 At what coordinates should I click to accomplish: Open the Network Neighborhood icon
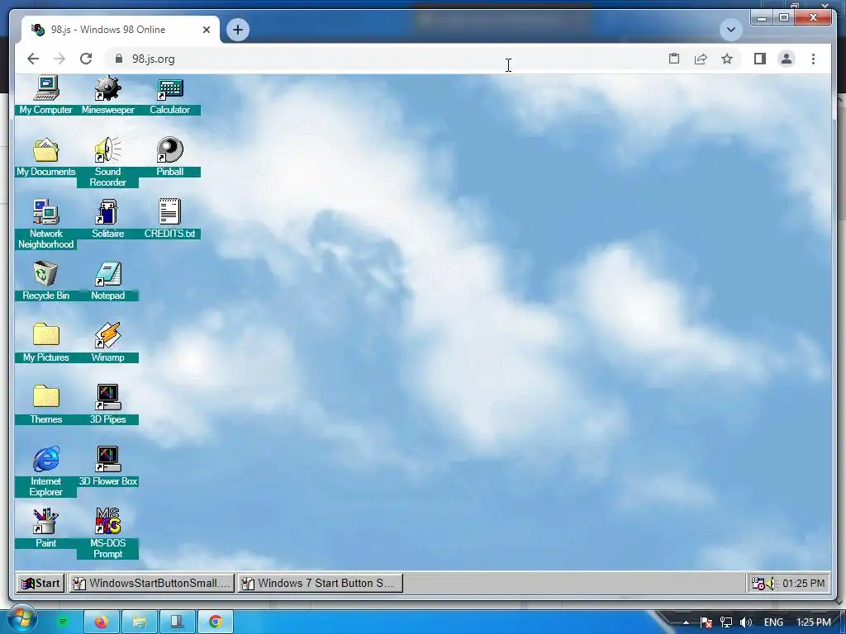tap(46, 225)
